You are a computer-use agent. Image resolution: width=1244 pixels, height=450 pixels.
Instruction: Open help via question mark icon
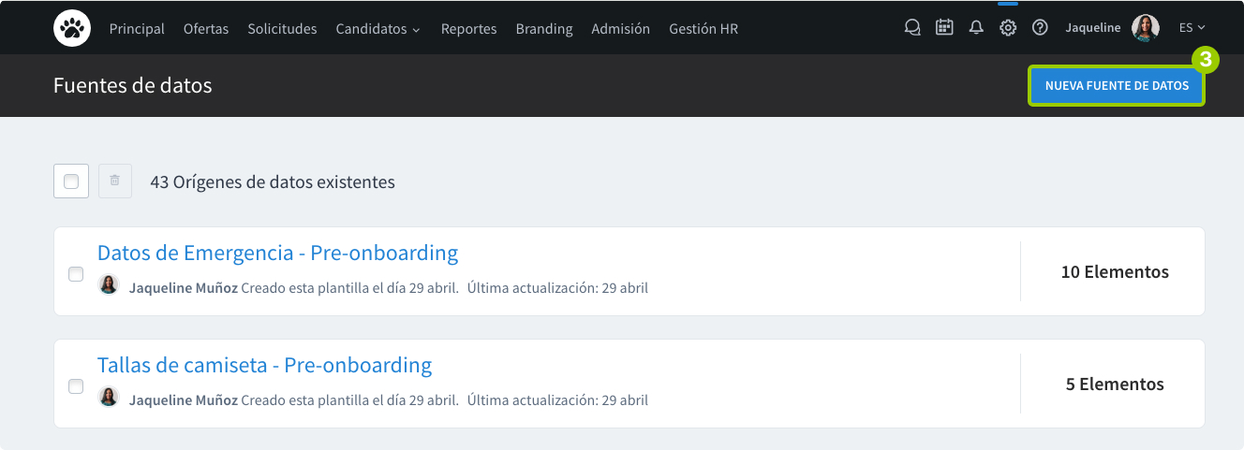click(x=1040, y=28)
